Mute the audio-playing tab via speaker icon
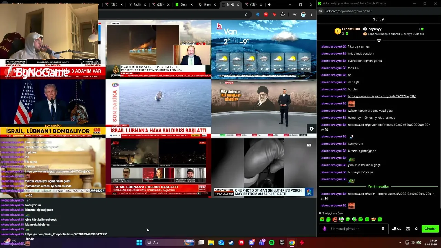 click(x=232, y=4)
